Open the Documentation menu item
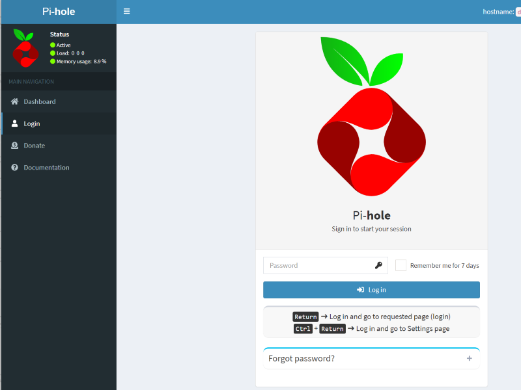Viewport: 521px width, 390px height. (x=59, y=167)
